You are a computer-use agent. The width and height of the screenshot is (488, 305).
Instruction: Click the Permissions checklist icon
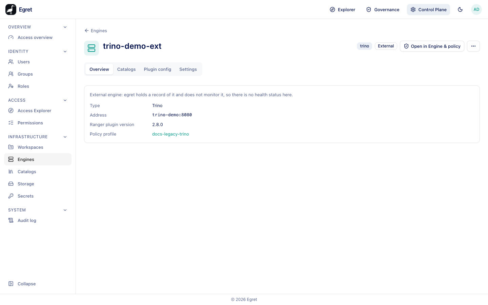click(x=11, y=123)
